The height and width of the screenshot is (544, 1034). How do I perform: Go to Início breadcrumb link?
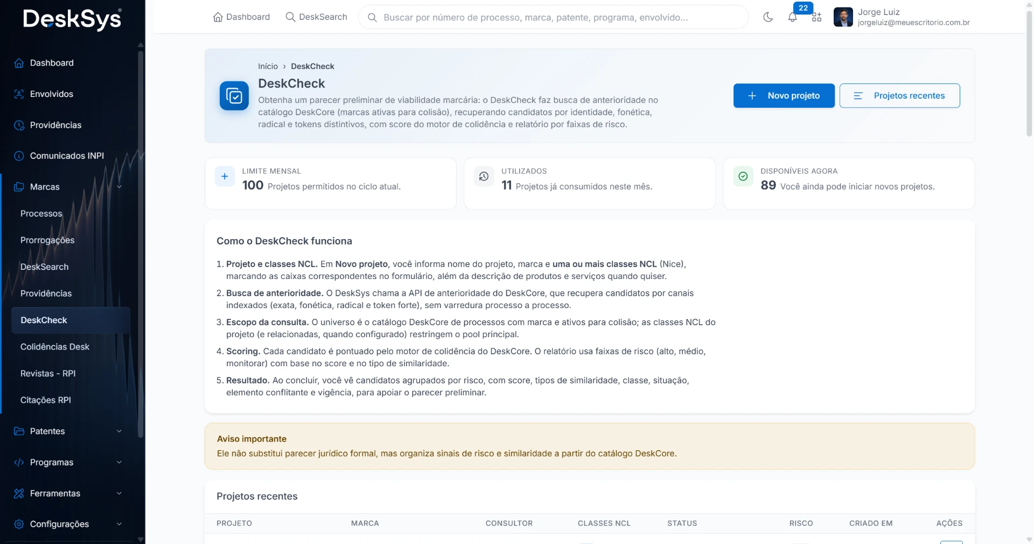(268, 66)
